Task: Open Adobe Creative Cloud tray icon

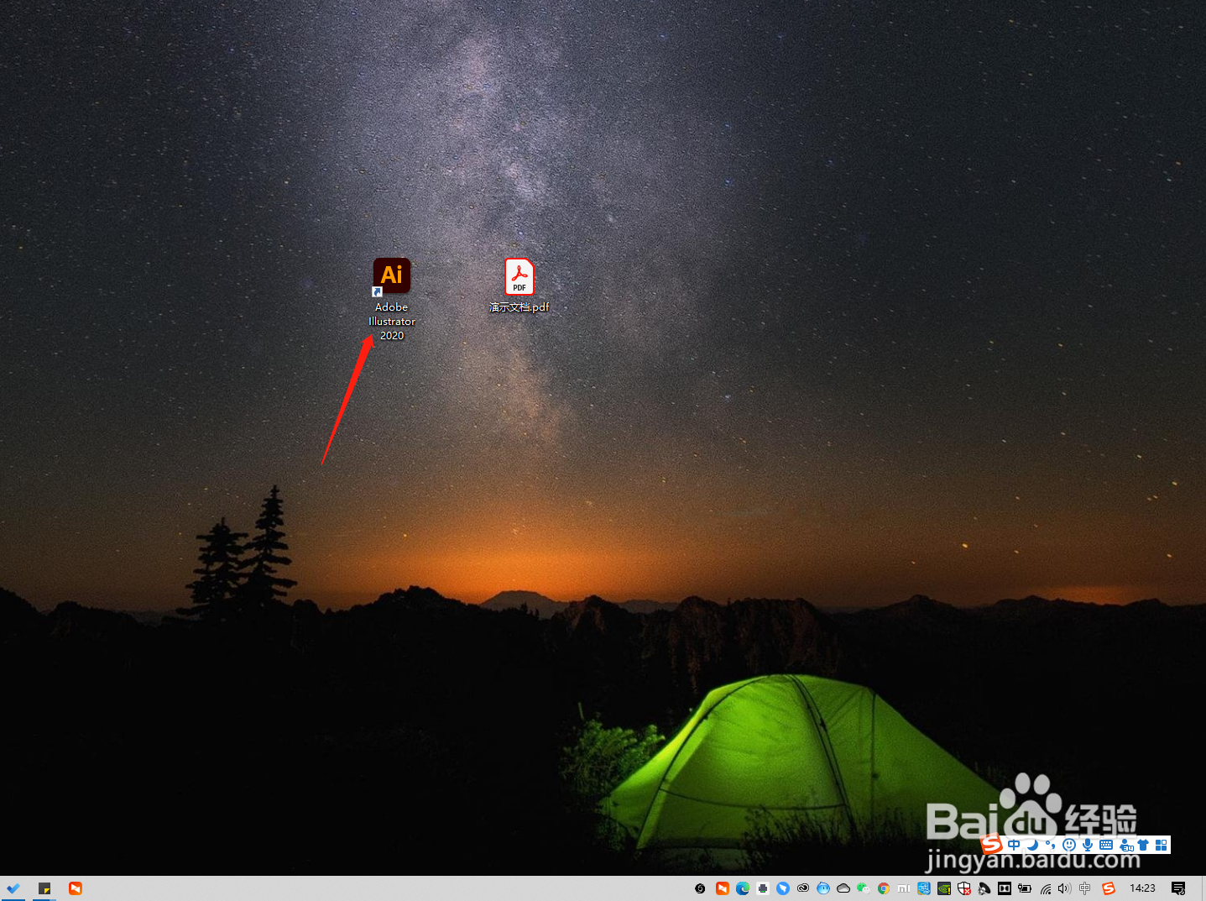Action: (803, 888)
